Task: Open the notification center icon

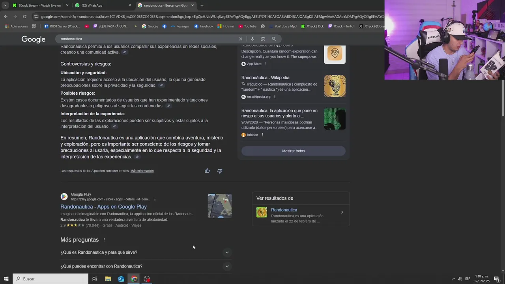Action: pyautogui.click(x=497, y=279)
